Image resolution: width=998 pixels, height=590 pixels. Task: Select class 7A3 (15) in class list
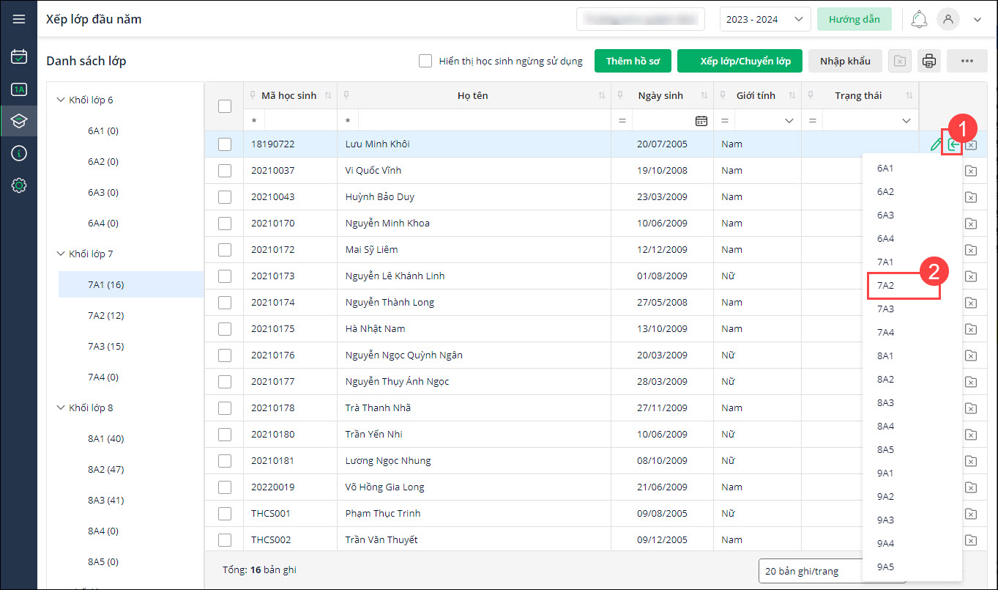click(105, 347)
